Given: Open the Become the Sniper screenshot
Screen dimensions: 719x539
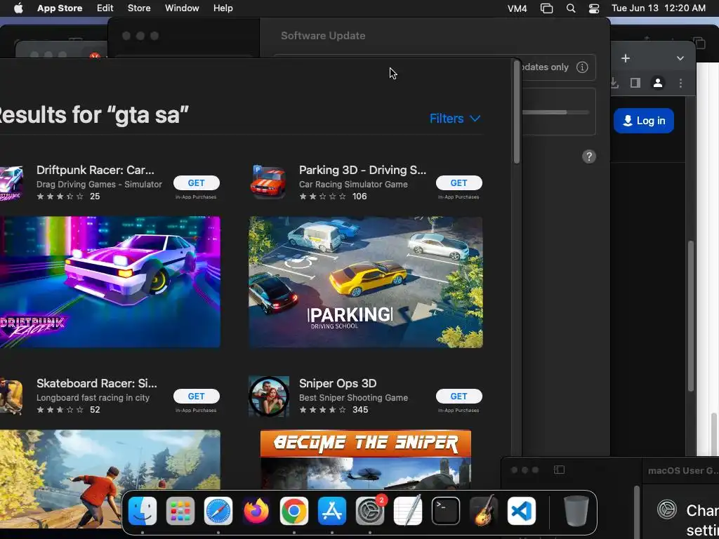Looking at the screenshot, I should pyautogui.click(x=365, y=460).
